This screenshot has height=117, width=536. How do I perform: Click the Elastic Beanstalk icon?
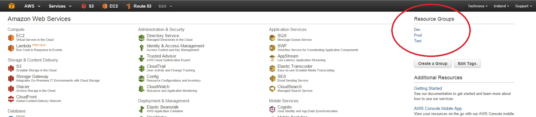(142, 109)
